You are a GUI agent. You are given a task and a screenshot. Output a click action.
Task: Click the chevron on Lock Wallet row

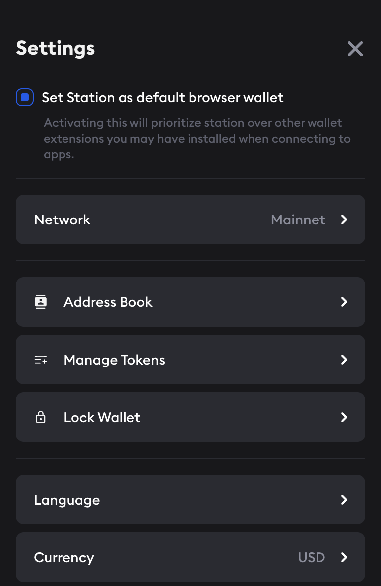(344, 417)
